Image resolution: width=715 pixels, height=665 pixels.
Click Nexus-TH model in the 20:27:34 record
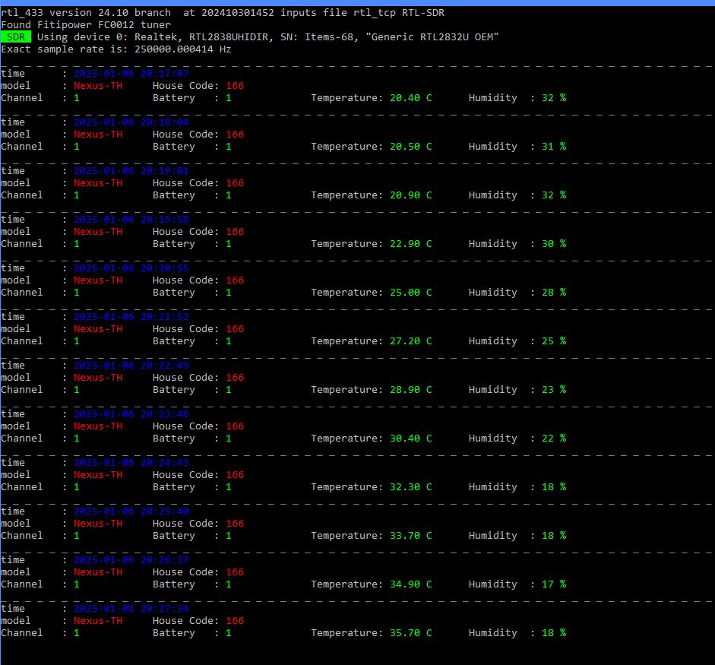pyautogui.click(x=97, y=621)
